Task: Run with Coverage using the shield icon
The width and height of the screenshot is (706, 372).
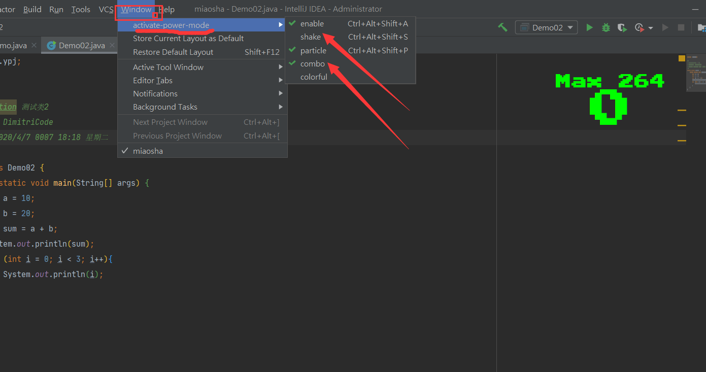Action: tap(622, 27)
